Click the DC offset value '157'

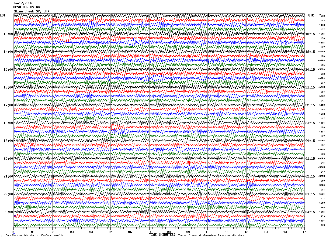322,29
